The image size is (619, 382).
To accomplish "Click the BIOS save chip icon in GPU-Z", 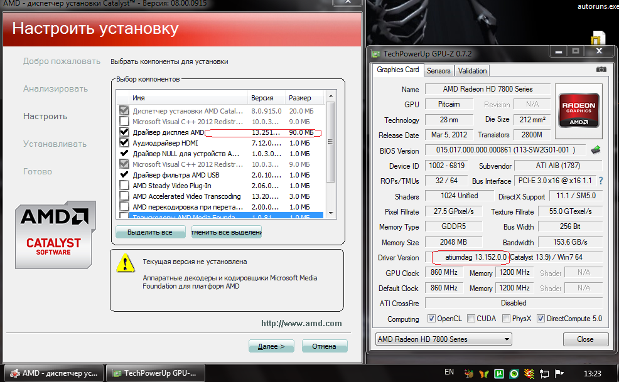I will (x=596, y=150).
